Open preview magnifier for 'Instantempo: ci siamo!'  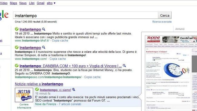74,89
